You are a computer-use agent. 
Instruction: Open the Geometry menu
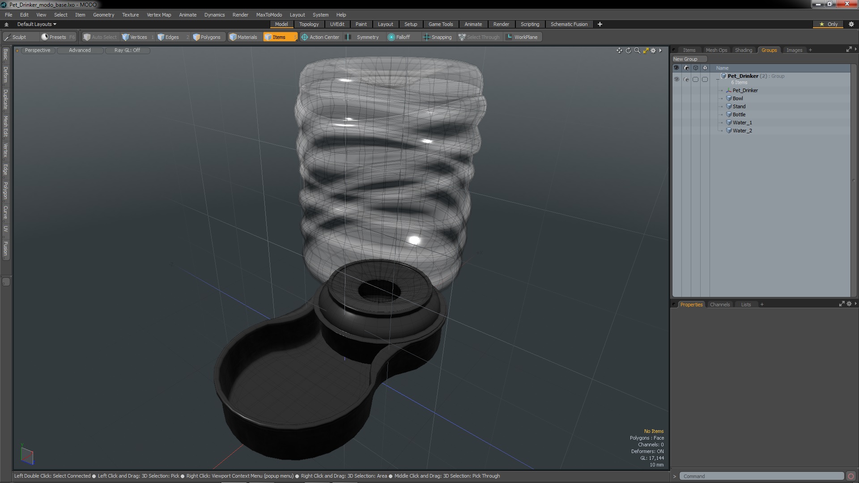103,15
